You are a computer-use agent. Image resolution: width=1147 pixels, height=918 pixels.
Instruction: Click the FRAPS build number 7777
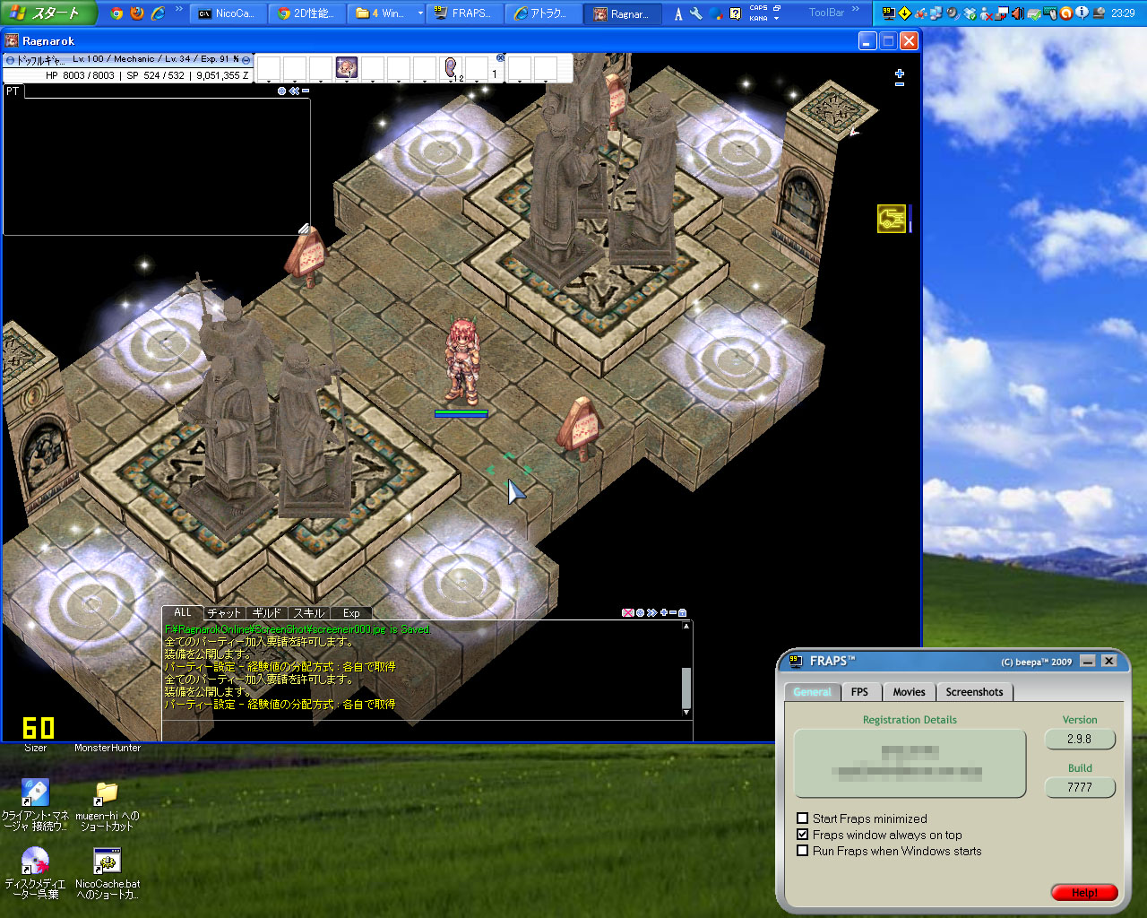tap(1080, 788)
